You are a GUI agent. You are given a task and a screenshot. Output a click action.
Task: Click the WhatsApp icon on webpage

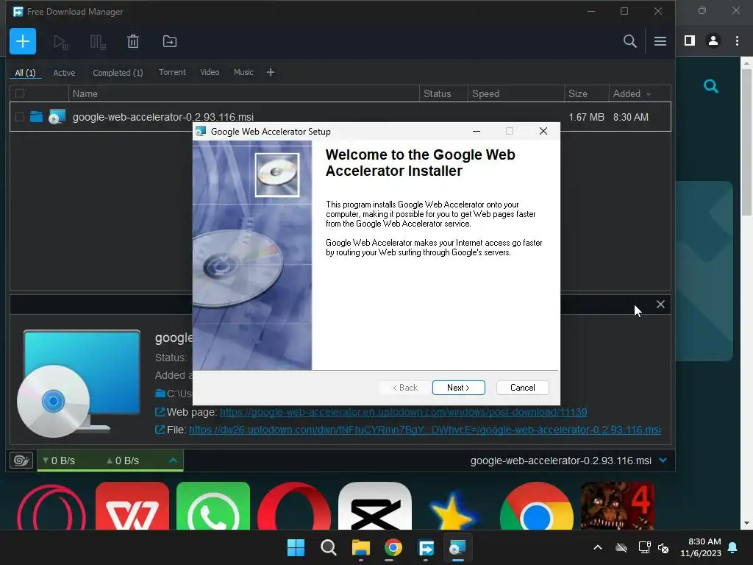pos(213,506)
